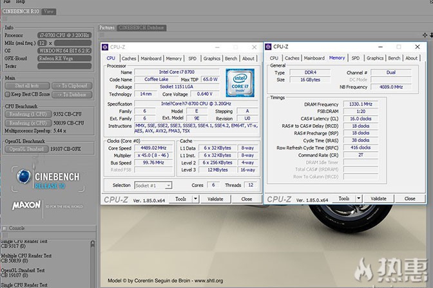433x288 pixels.
Task: Click the picture panel move-arrows icon
Action: click(x=425, y=35)
